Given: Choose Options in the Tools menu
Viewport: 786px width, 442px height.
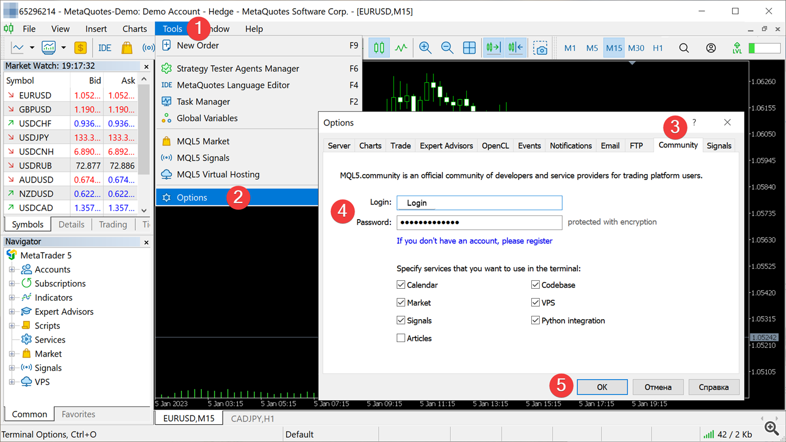Looking at the screenshot, I should [237, 198].
